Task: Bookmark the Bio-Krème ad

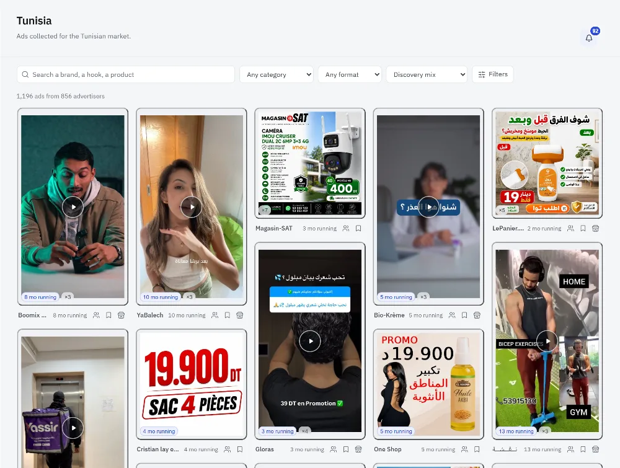Action: pos(464,315)
